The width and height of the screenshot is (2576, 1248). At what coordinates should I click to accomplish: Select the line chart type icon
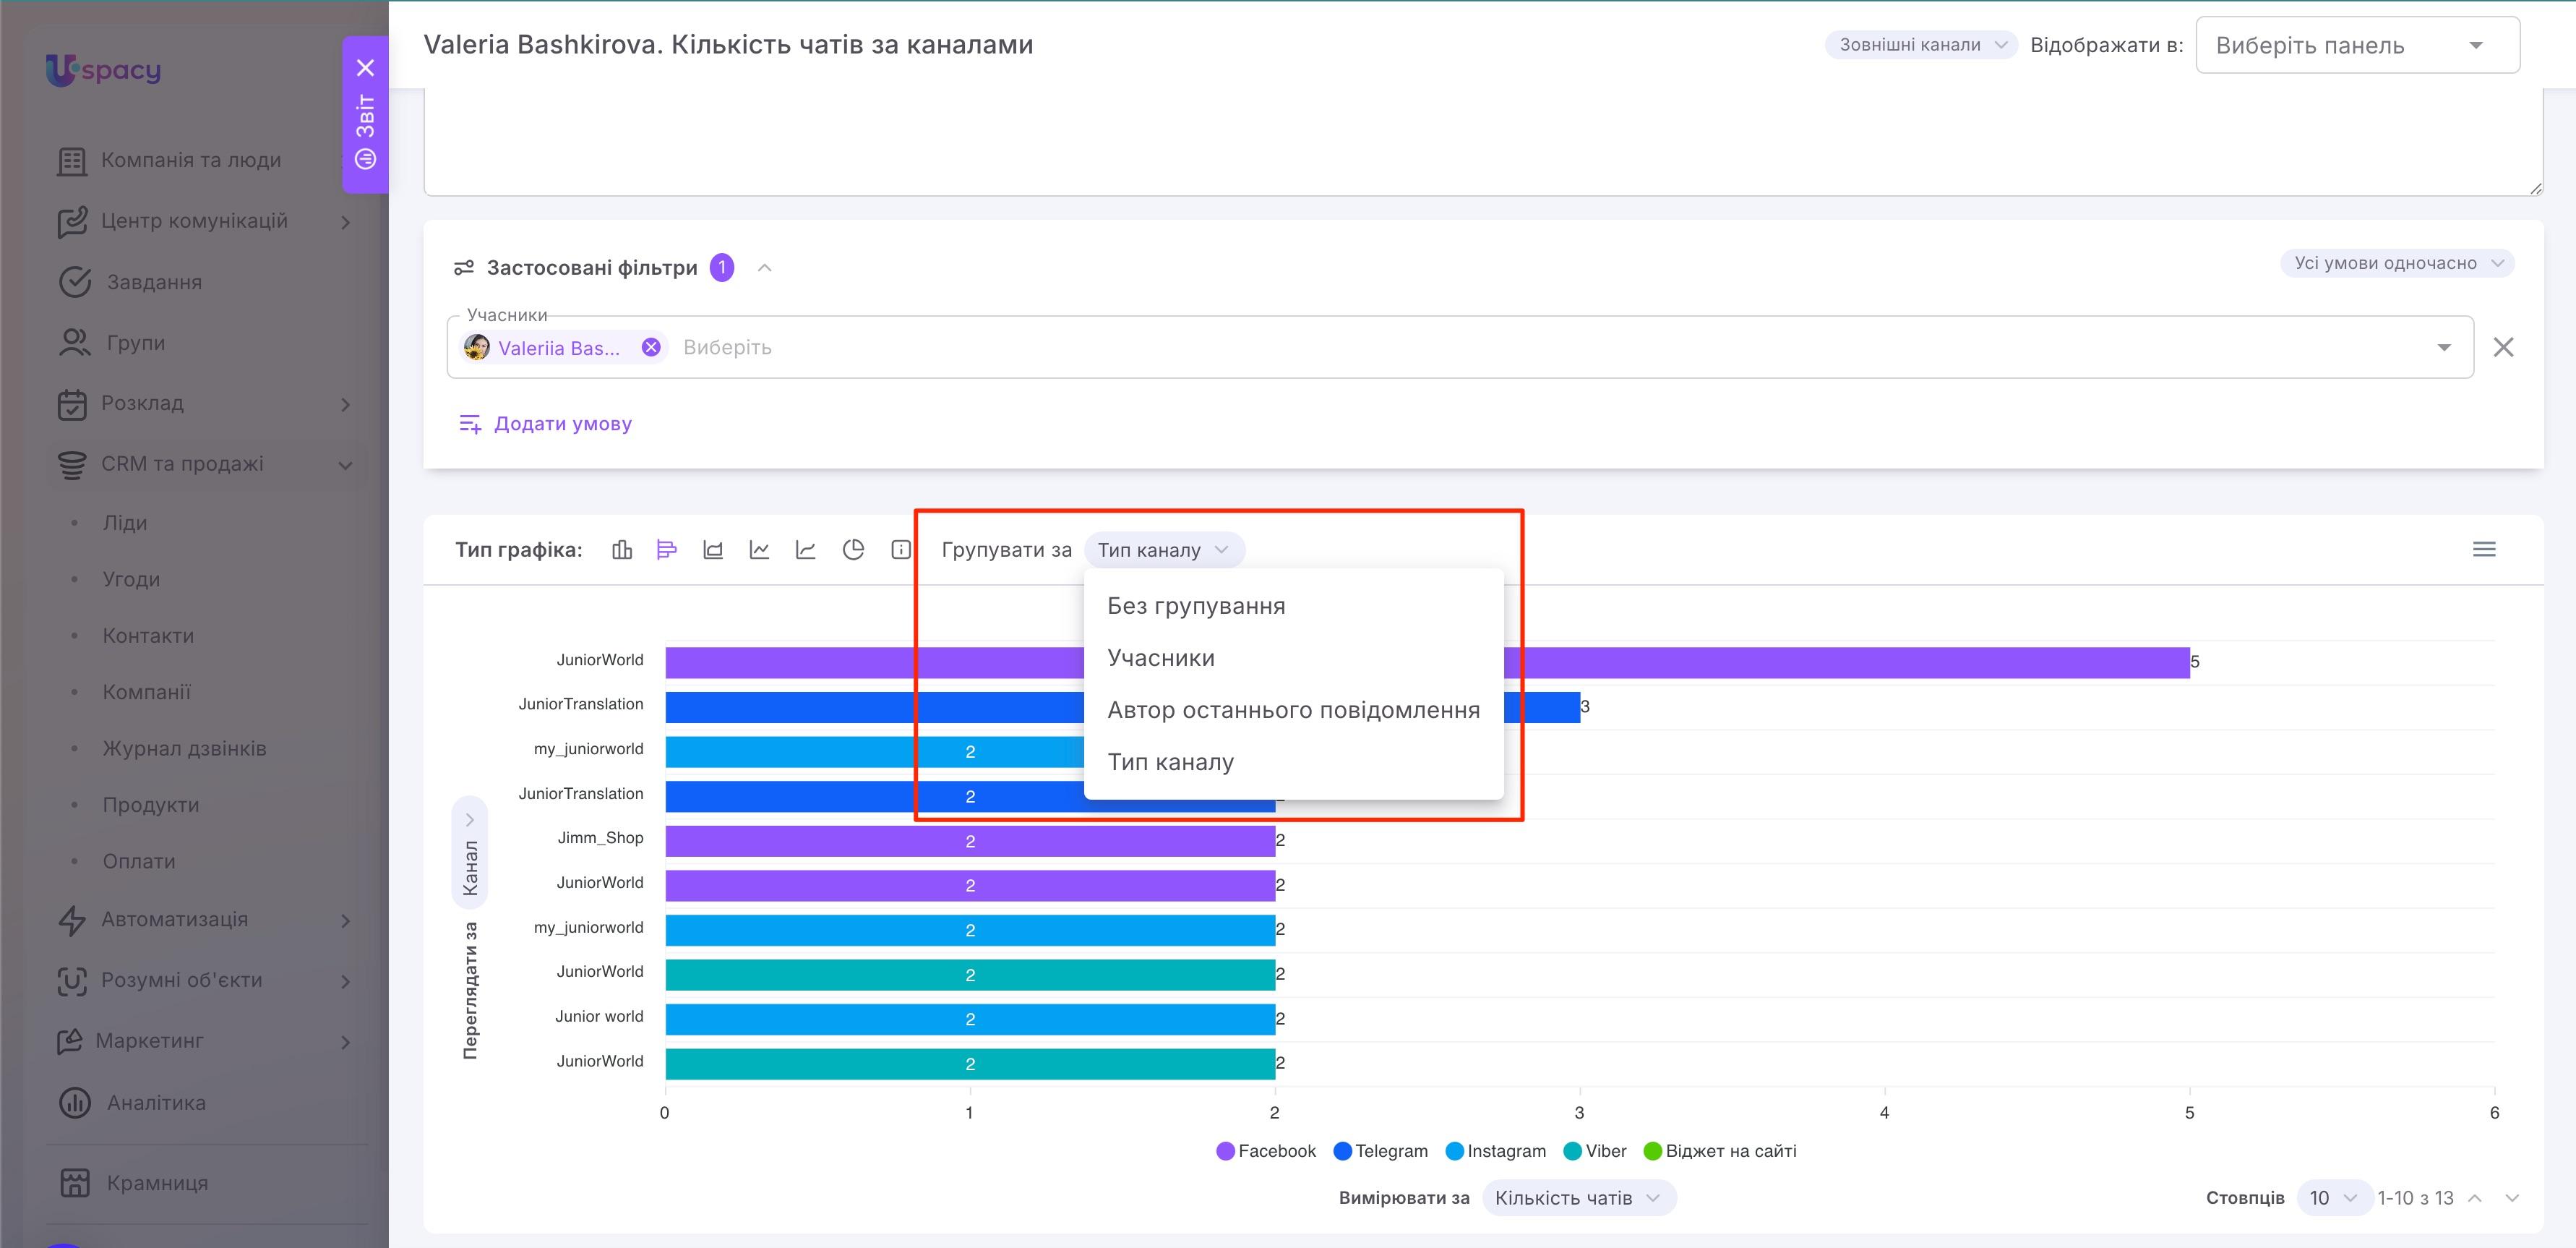point(760,549)
